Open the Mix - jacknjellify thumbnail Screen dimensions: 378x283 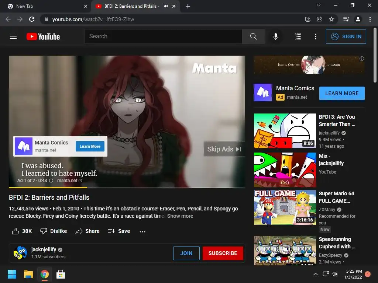(x=285, y=170)
